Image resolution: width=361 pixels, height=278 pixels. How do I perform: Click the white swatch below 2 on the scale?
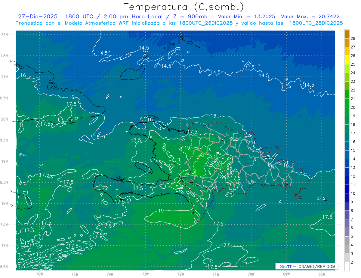[347, 267]
